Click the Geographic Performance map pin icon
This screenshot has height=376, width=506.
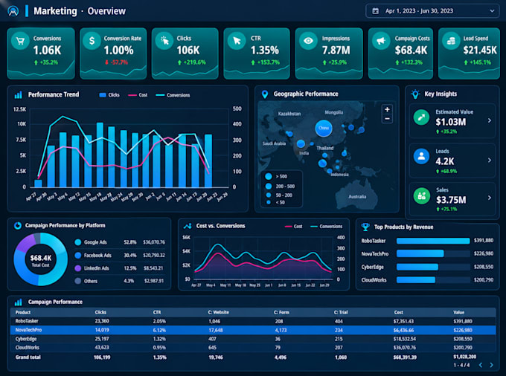click(x=265, y=94)
